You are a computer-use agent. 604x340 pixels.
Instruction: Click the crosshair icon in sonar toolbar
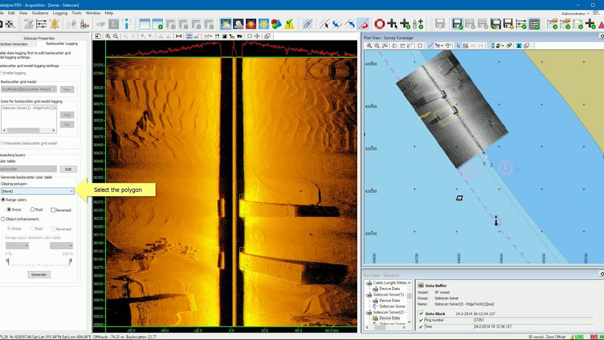(x=257, y=36)
